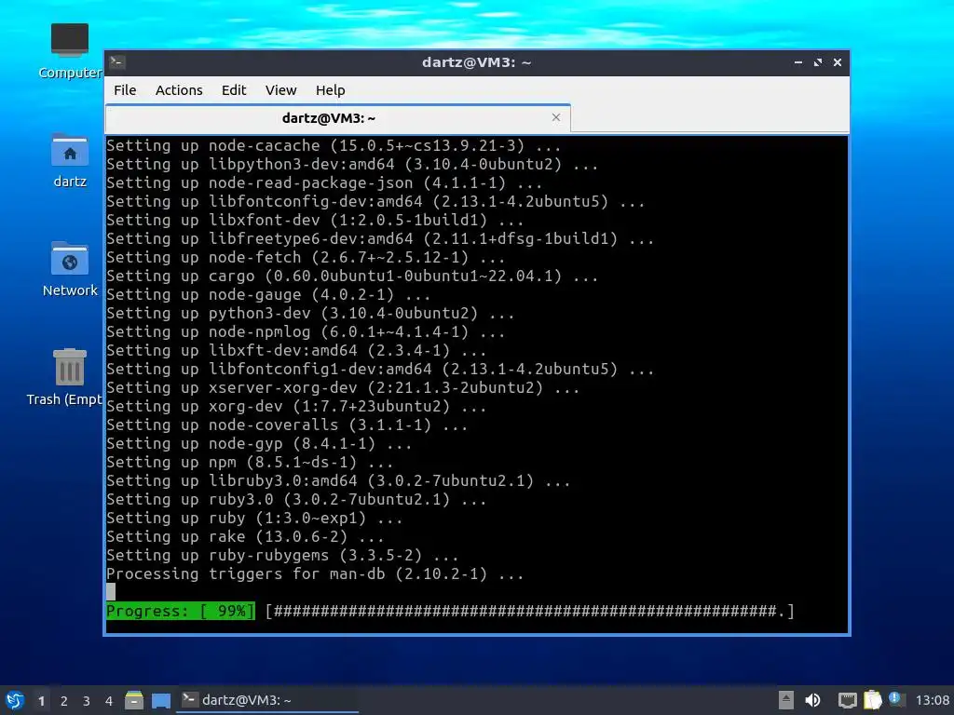Click the 'Setting up rake (13.0.6-2)' line
954x715 pixels.
coord(245,537)
